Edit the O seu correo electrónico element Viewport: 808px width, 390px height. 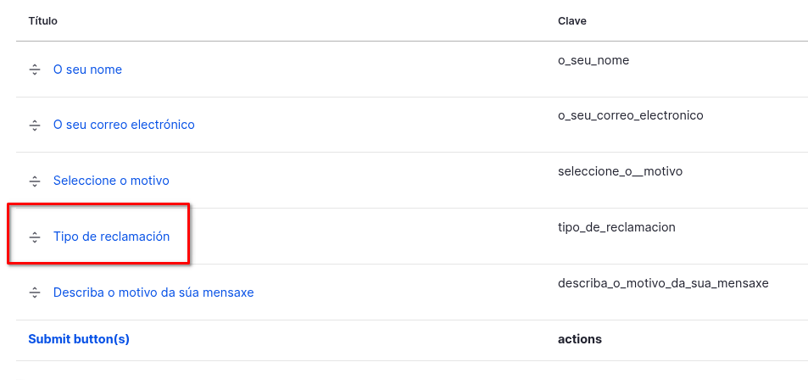click(124, 125)
